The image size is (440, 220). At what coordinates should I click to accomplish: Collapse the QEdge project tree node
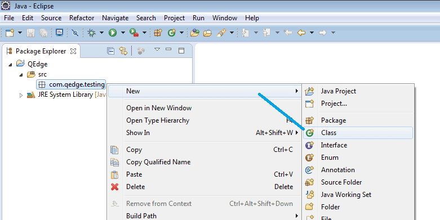click(x=10, y=65)
